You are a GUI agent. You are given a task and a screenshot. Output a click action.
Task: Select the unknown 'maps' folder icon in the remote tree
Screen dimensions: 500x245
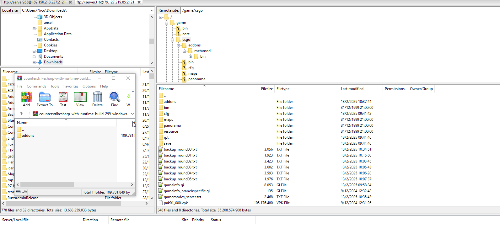click(184, 73)
